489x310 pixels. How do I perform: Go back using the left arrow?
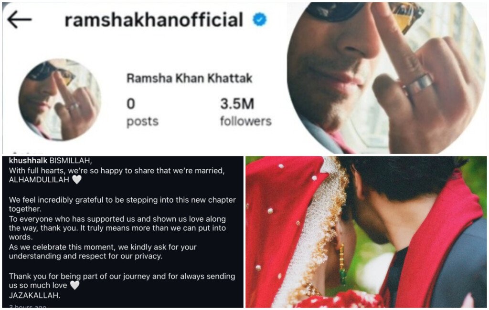19,20
